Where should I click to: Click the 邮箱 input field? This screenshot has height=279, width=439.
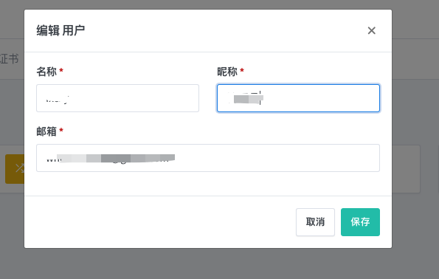(208, 158)
